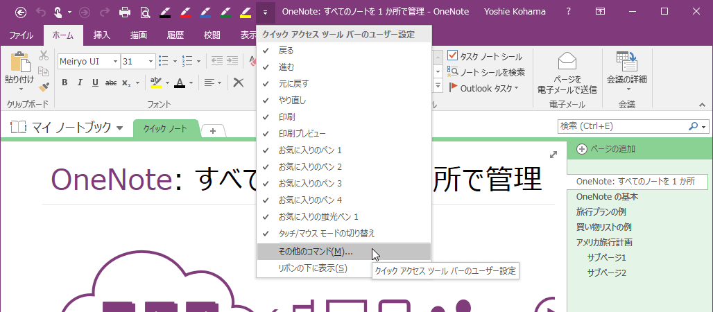Select the black favorite pen
This screenshot has width=713, height=312.
166,12
